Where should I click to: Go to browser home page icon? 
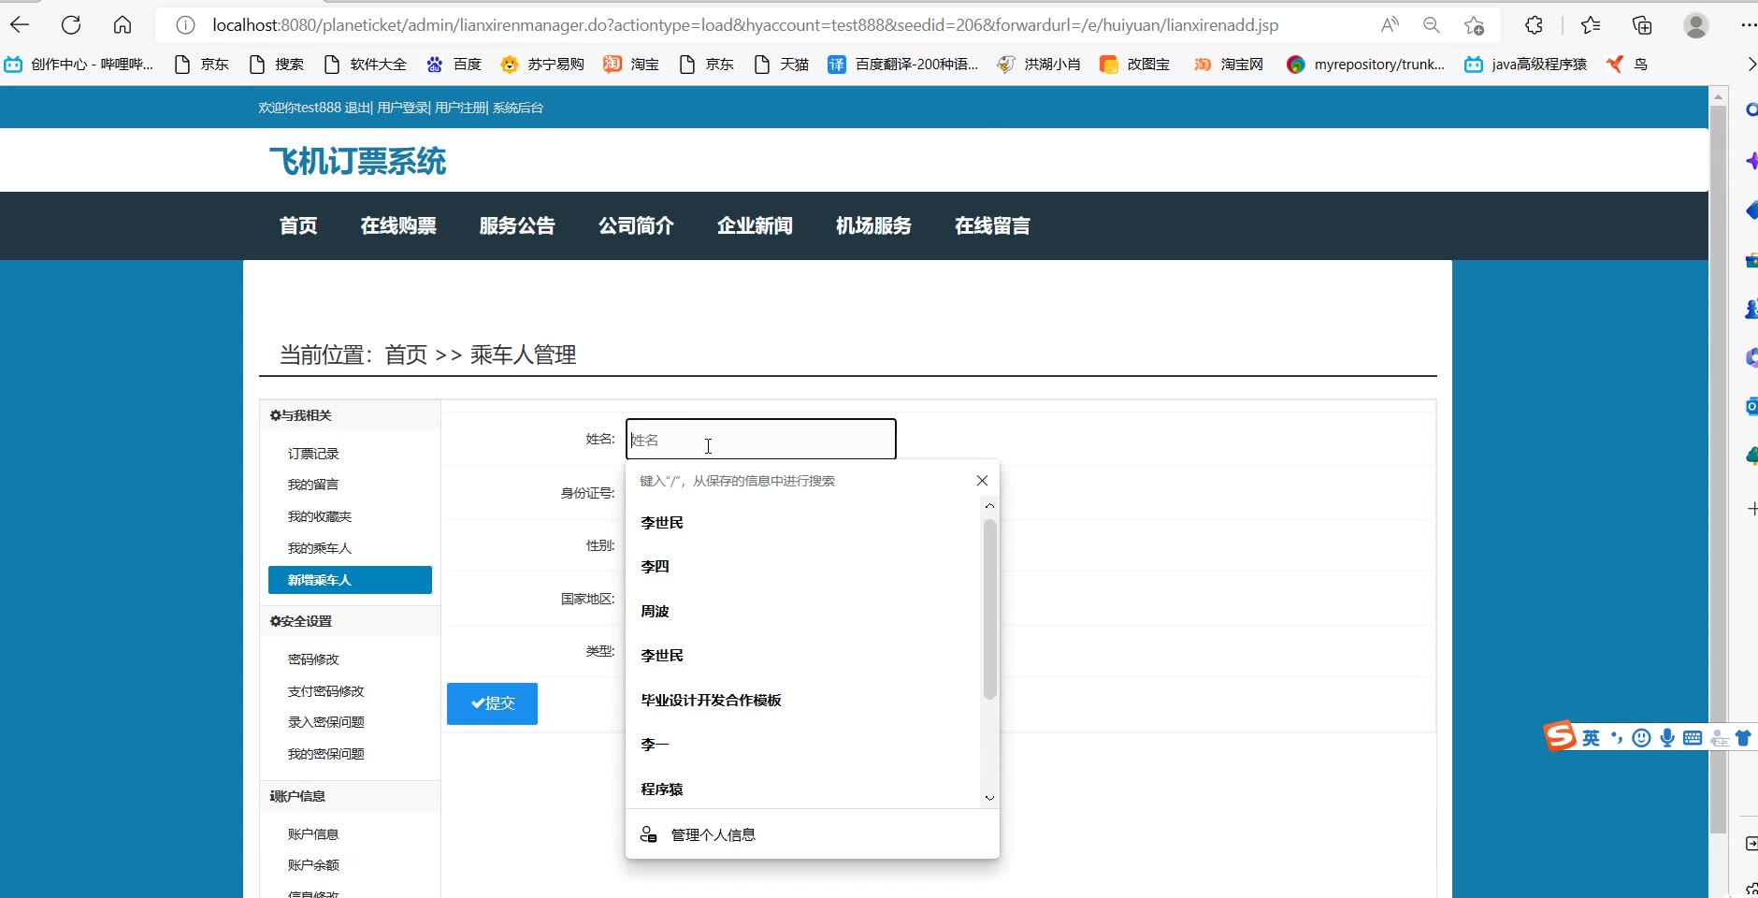tap(122, 25)
